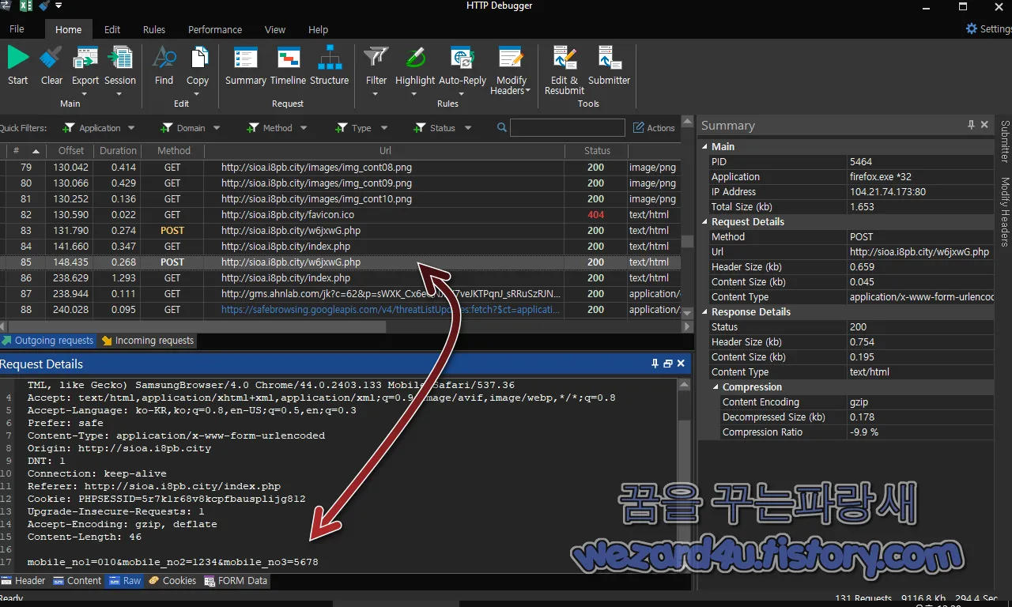Switch to the Cookies details tab
Viewport: 1012px width, 607px height.
pos(172,580)
